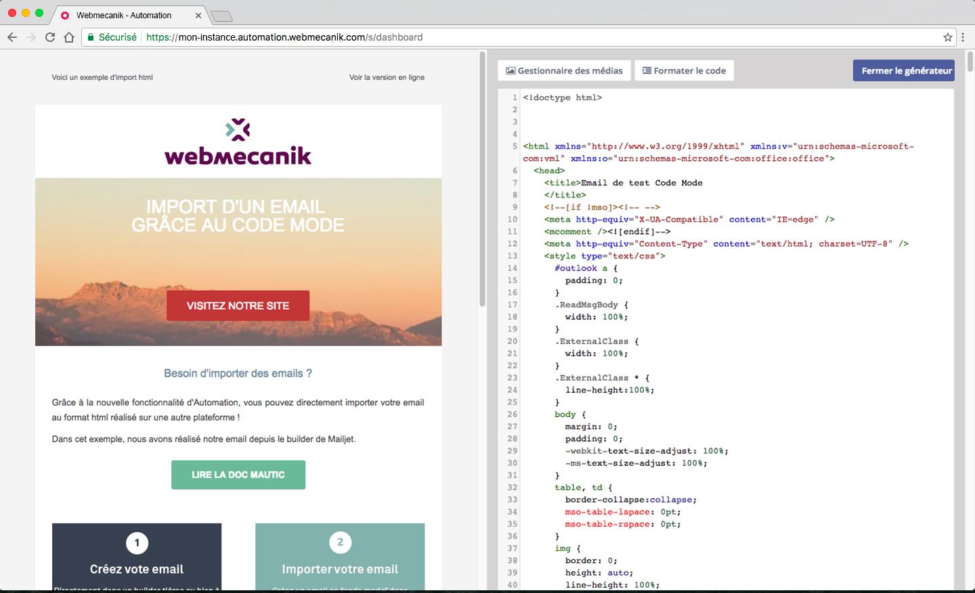Open Voir la version en ligne link
Image resolution: width=975 pixels, height=593 pixels.
pyautogui.click(x=387, y=77)
